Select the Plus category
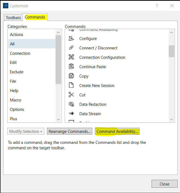This screenshot has height=193, width=180. click(32, 119)
